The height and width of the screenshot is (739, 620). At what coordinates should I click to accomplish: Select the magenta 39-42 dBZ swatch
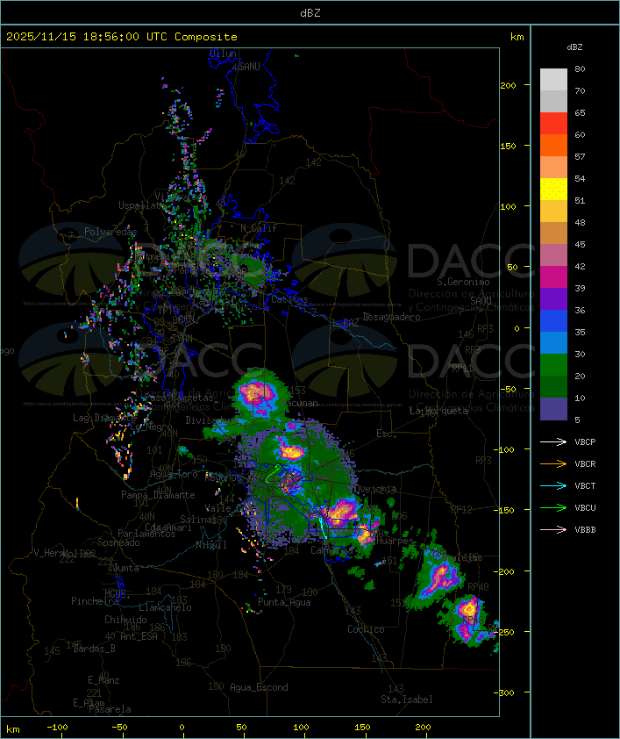553,276
